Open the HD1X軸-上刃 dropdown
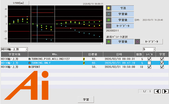169x104 pixels. point(14,49)
